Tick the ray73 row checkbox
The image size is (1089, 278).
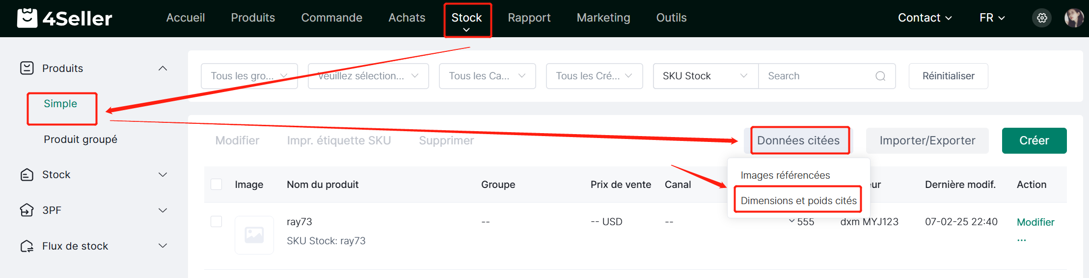pos(216,221)
